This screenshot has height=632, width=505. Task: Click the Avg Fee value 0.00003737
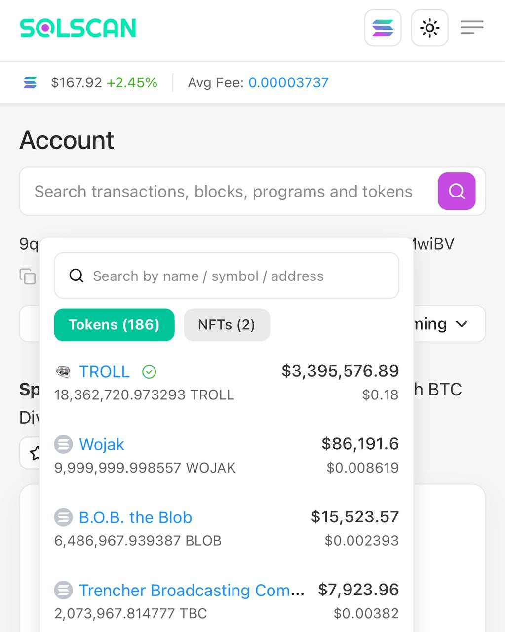(288, 82)
